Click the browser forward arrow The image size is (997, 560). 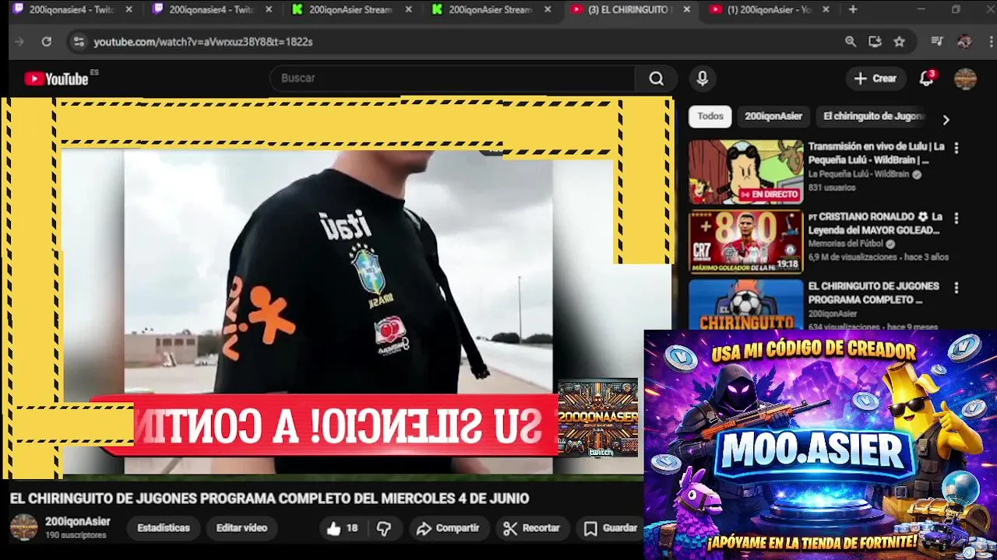[x=19, y=42]
